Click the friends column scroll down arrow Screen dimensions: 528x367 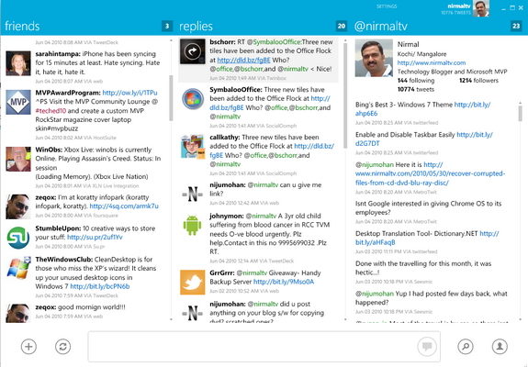tap(171, 319)
